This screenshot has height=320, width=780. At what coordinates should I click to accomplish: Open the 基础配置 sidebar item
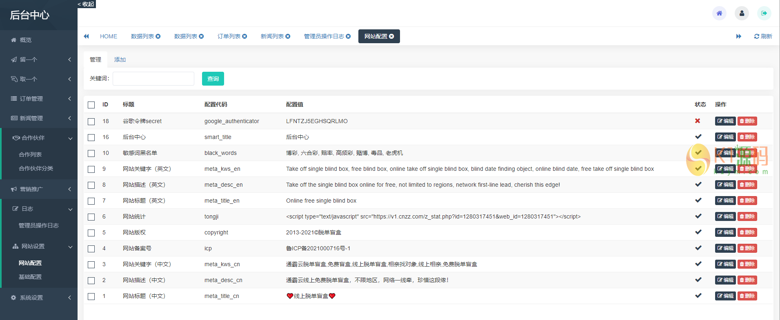[x=30, y=277]
